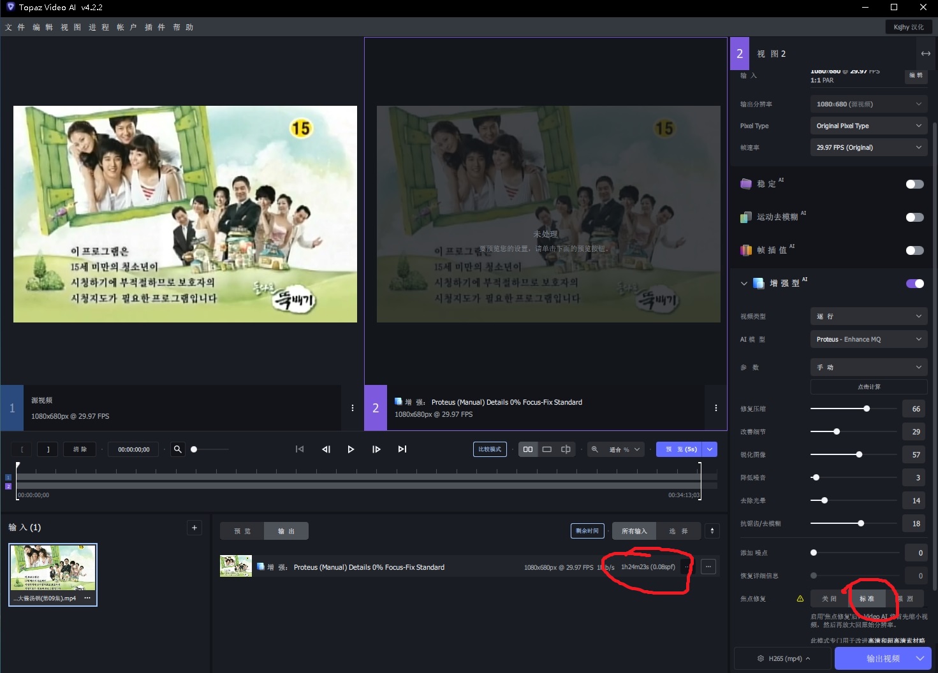Open the export video options arrow
Screen dimensions: 938x673
click(x=920, y=658)
